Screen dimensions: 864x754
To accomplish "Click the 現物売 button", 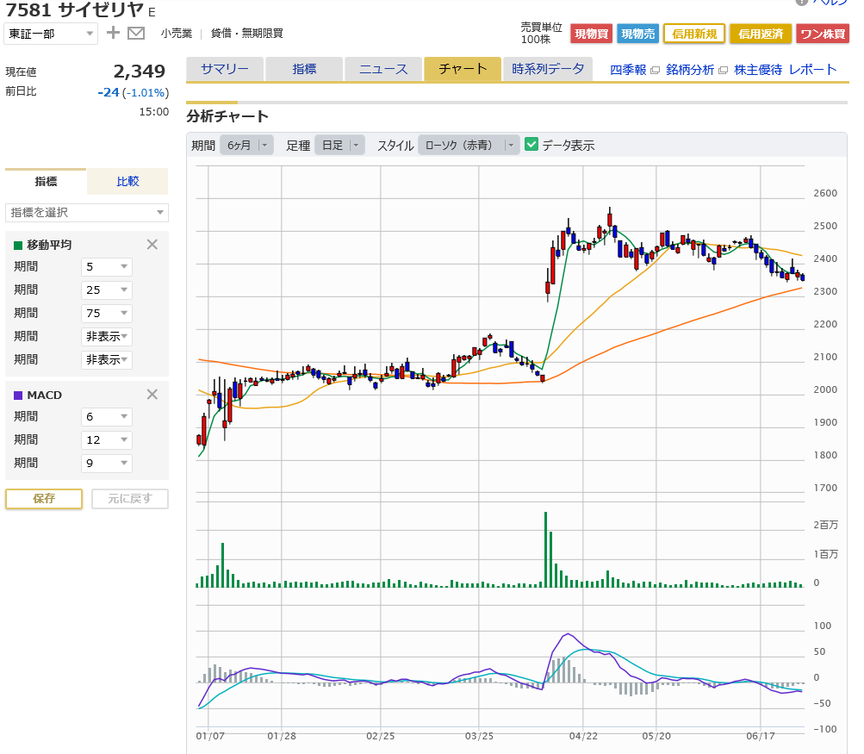I will coord(638,34).
